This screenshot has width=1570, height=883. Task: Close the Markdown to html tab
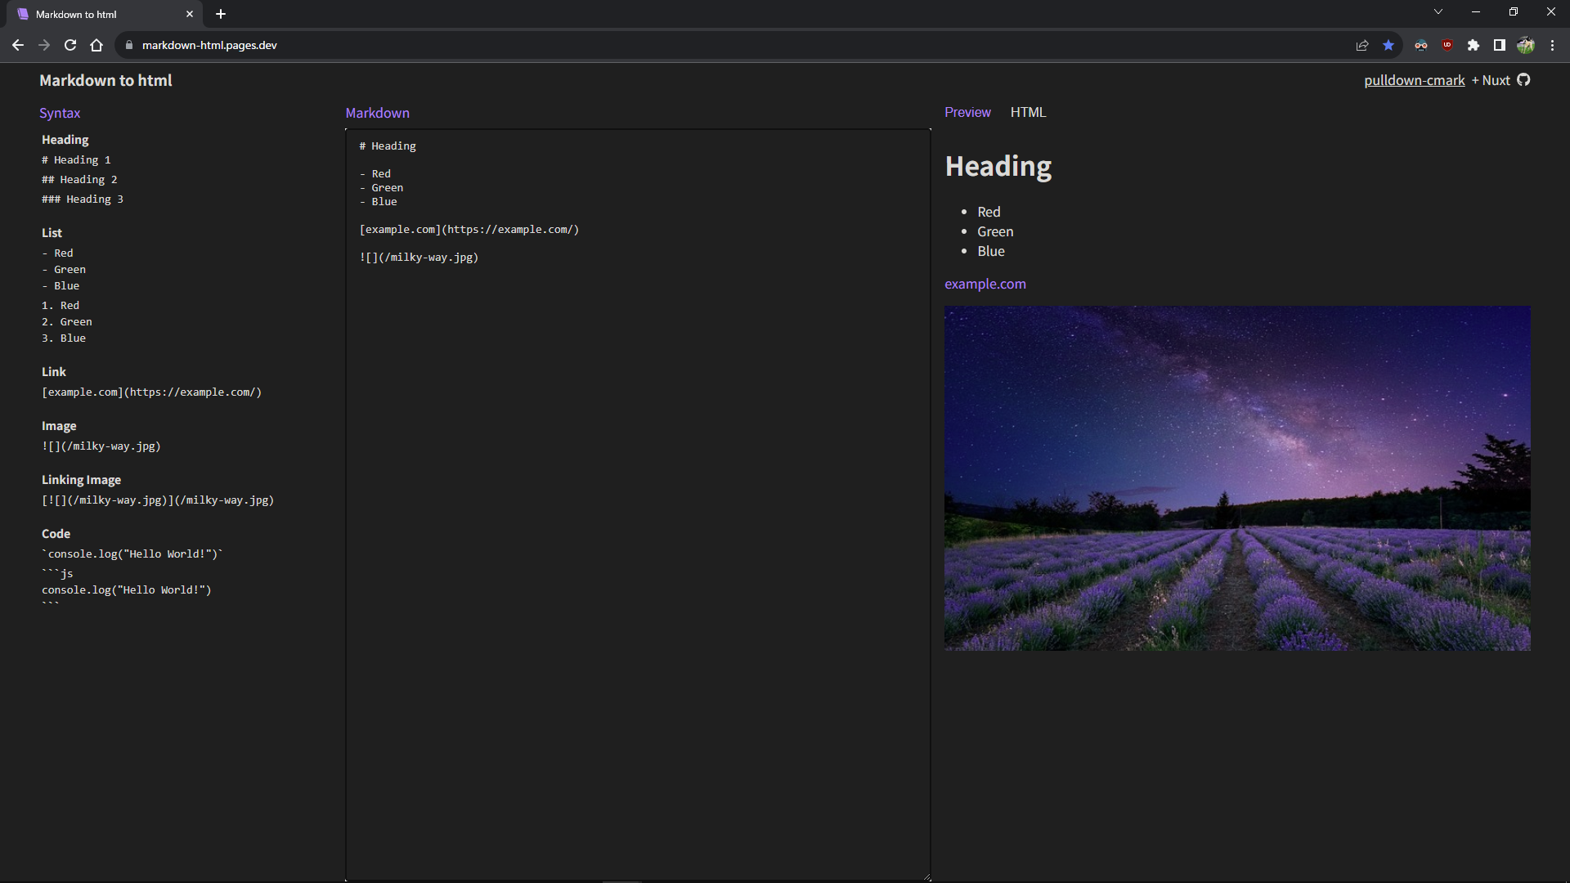pyautogui.click(x=190, y=14)
